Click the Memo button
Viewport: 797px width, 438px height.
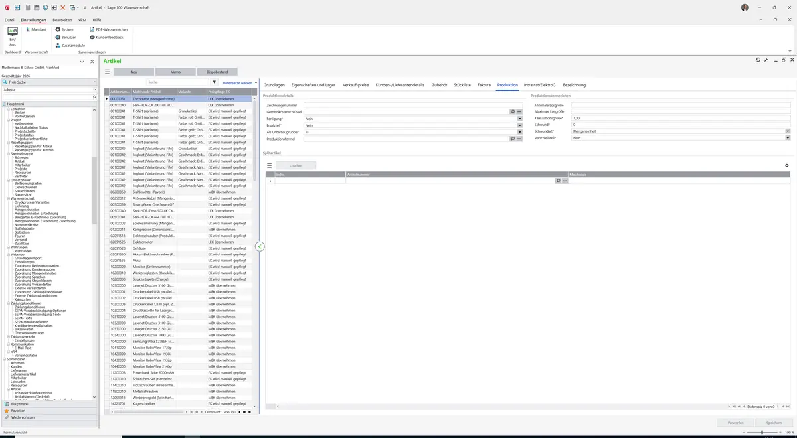pos(175,72)
